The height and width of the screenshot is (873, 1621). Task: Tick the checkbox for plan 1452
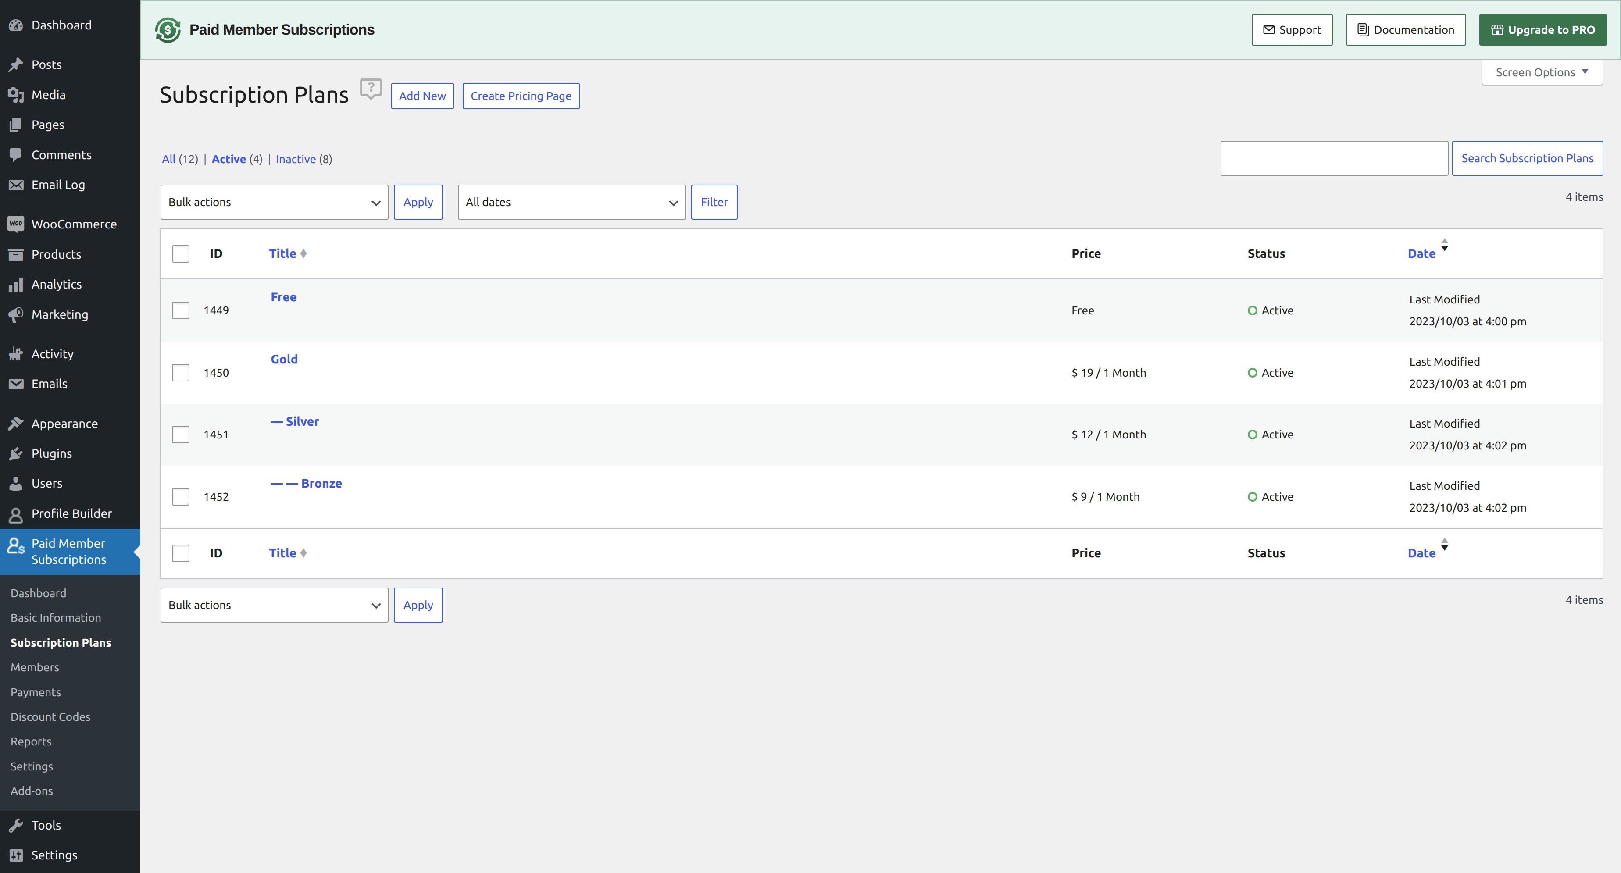(181, 497)
